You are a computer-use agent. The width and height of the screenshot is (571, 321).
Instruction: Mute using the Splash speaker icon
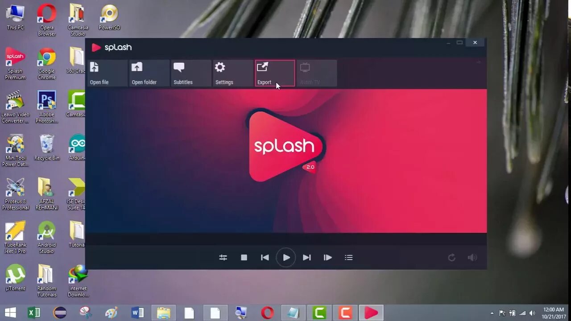tap(472, 257)
